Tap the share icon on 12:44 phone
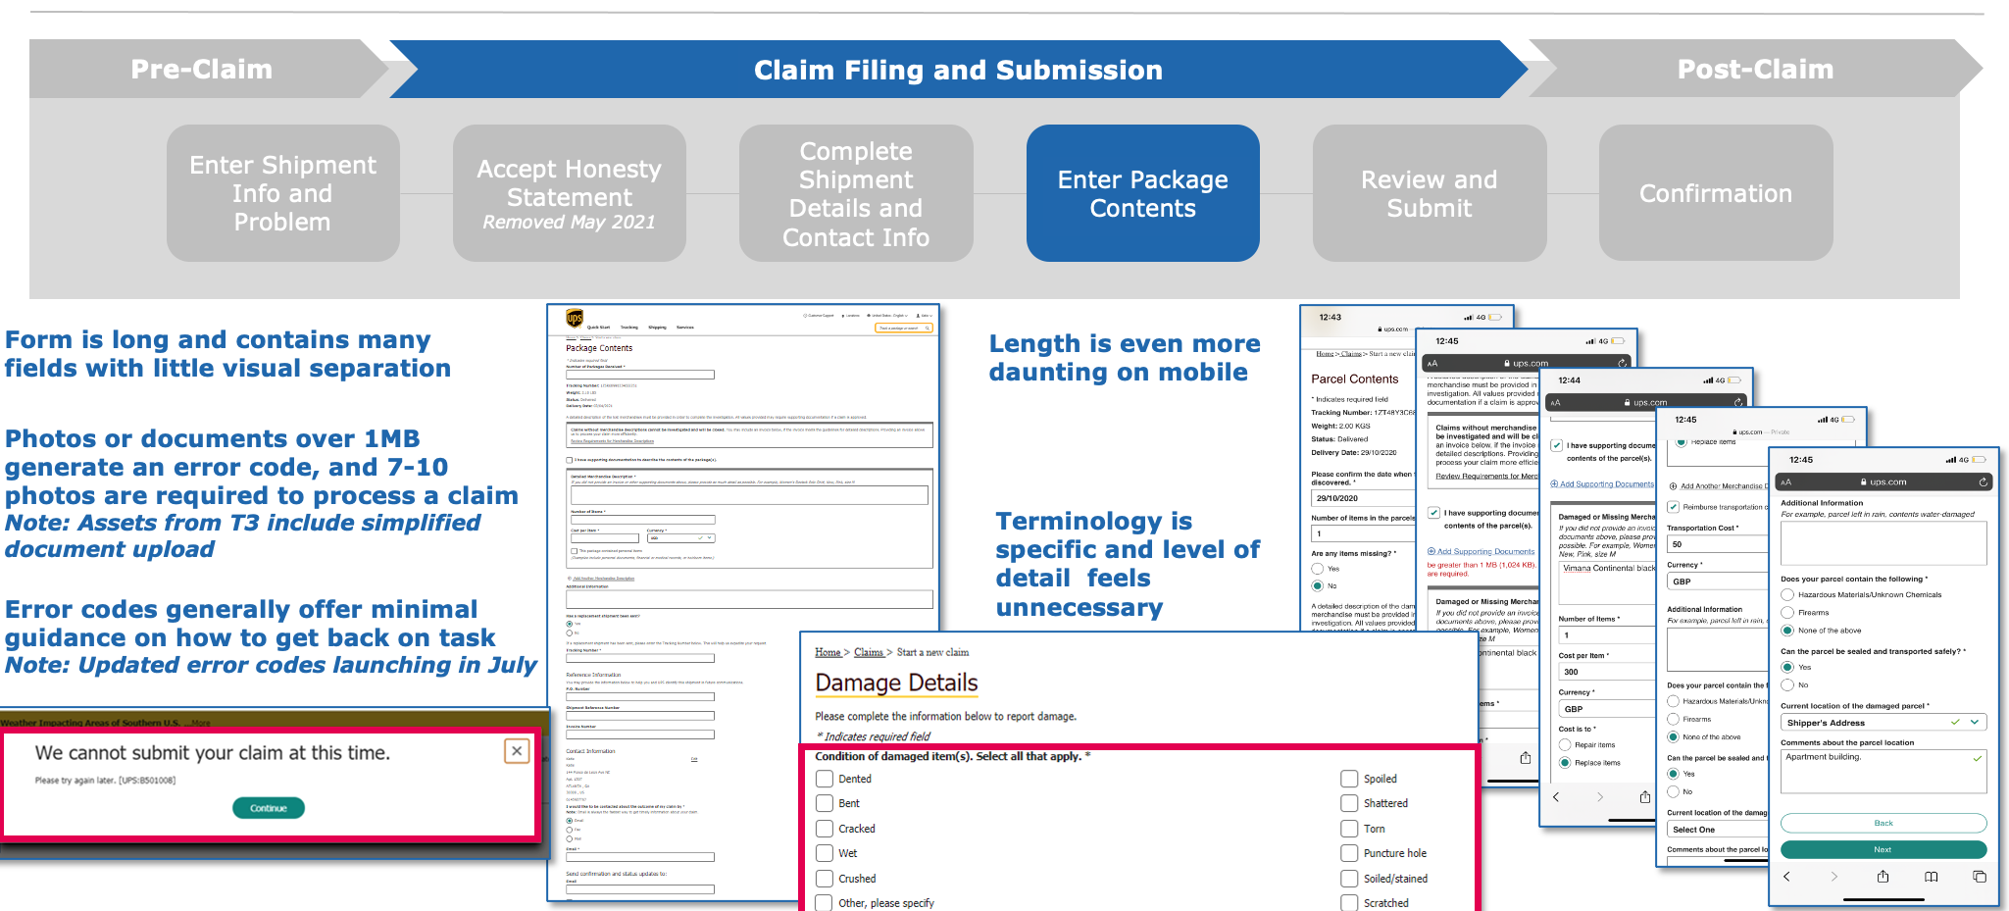The height and width of the screenshot is (911, 2009). [1645, 797]
